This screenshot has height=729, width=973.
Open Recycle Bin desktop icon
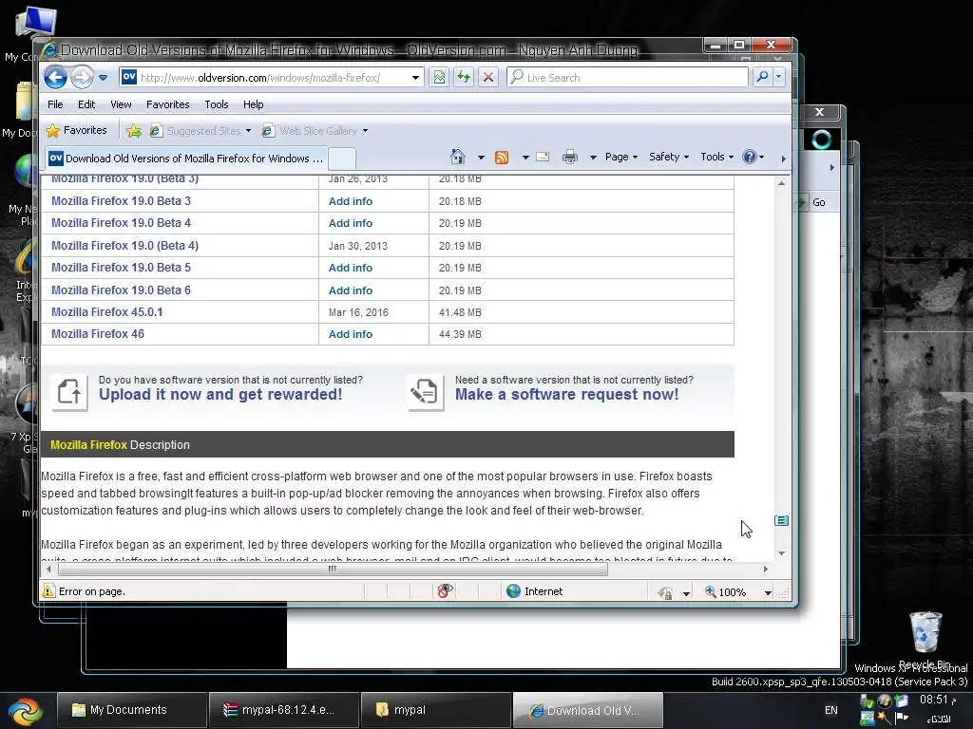click(x=925, y=641)
